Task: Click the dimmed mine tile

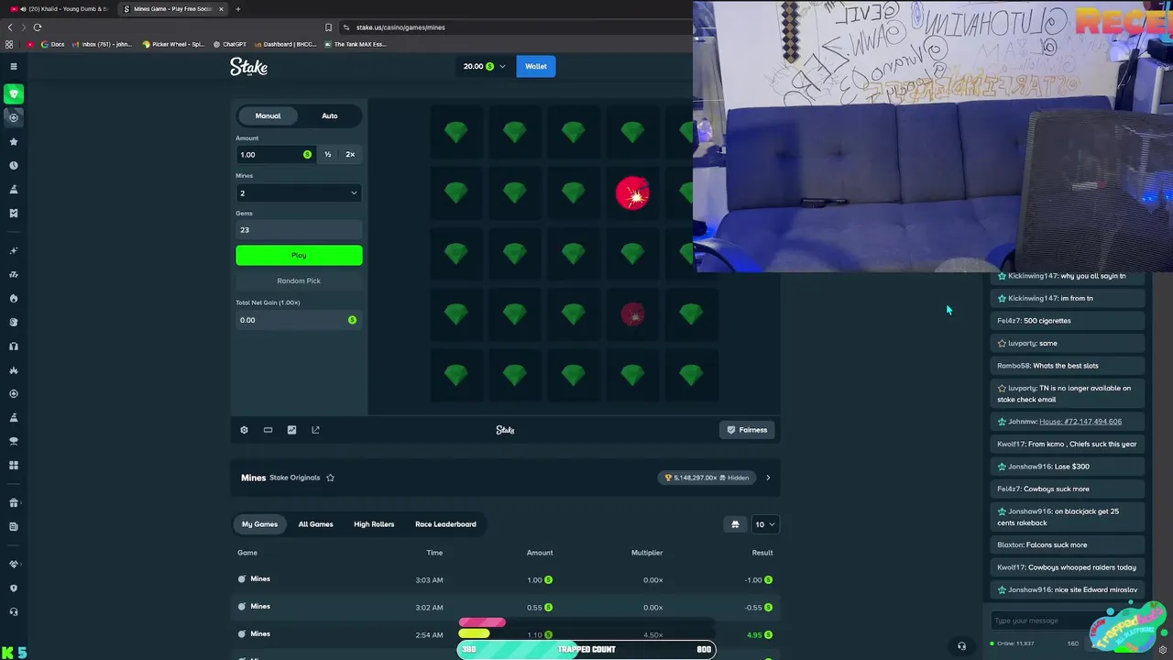Action: pos(632,314)
